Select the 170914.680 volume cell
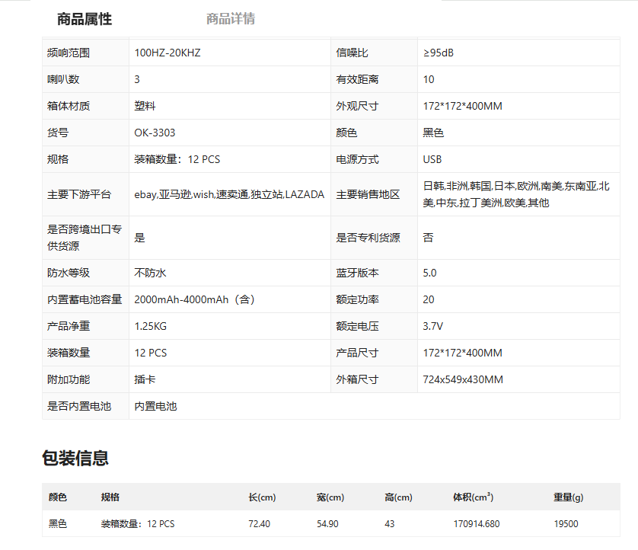638x550 pixels. coord(476,524)
